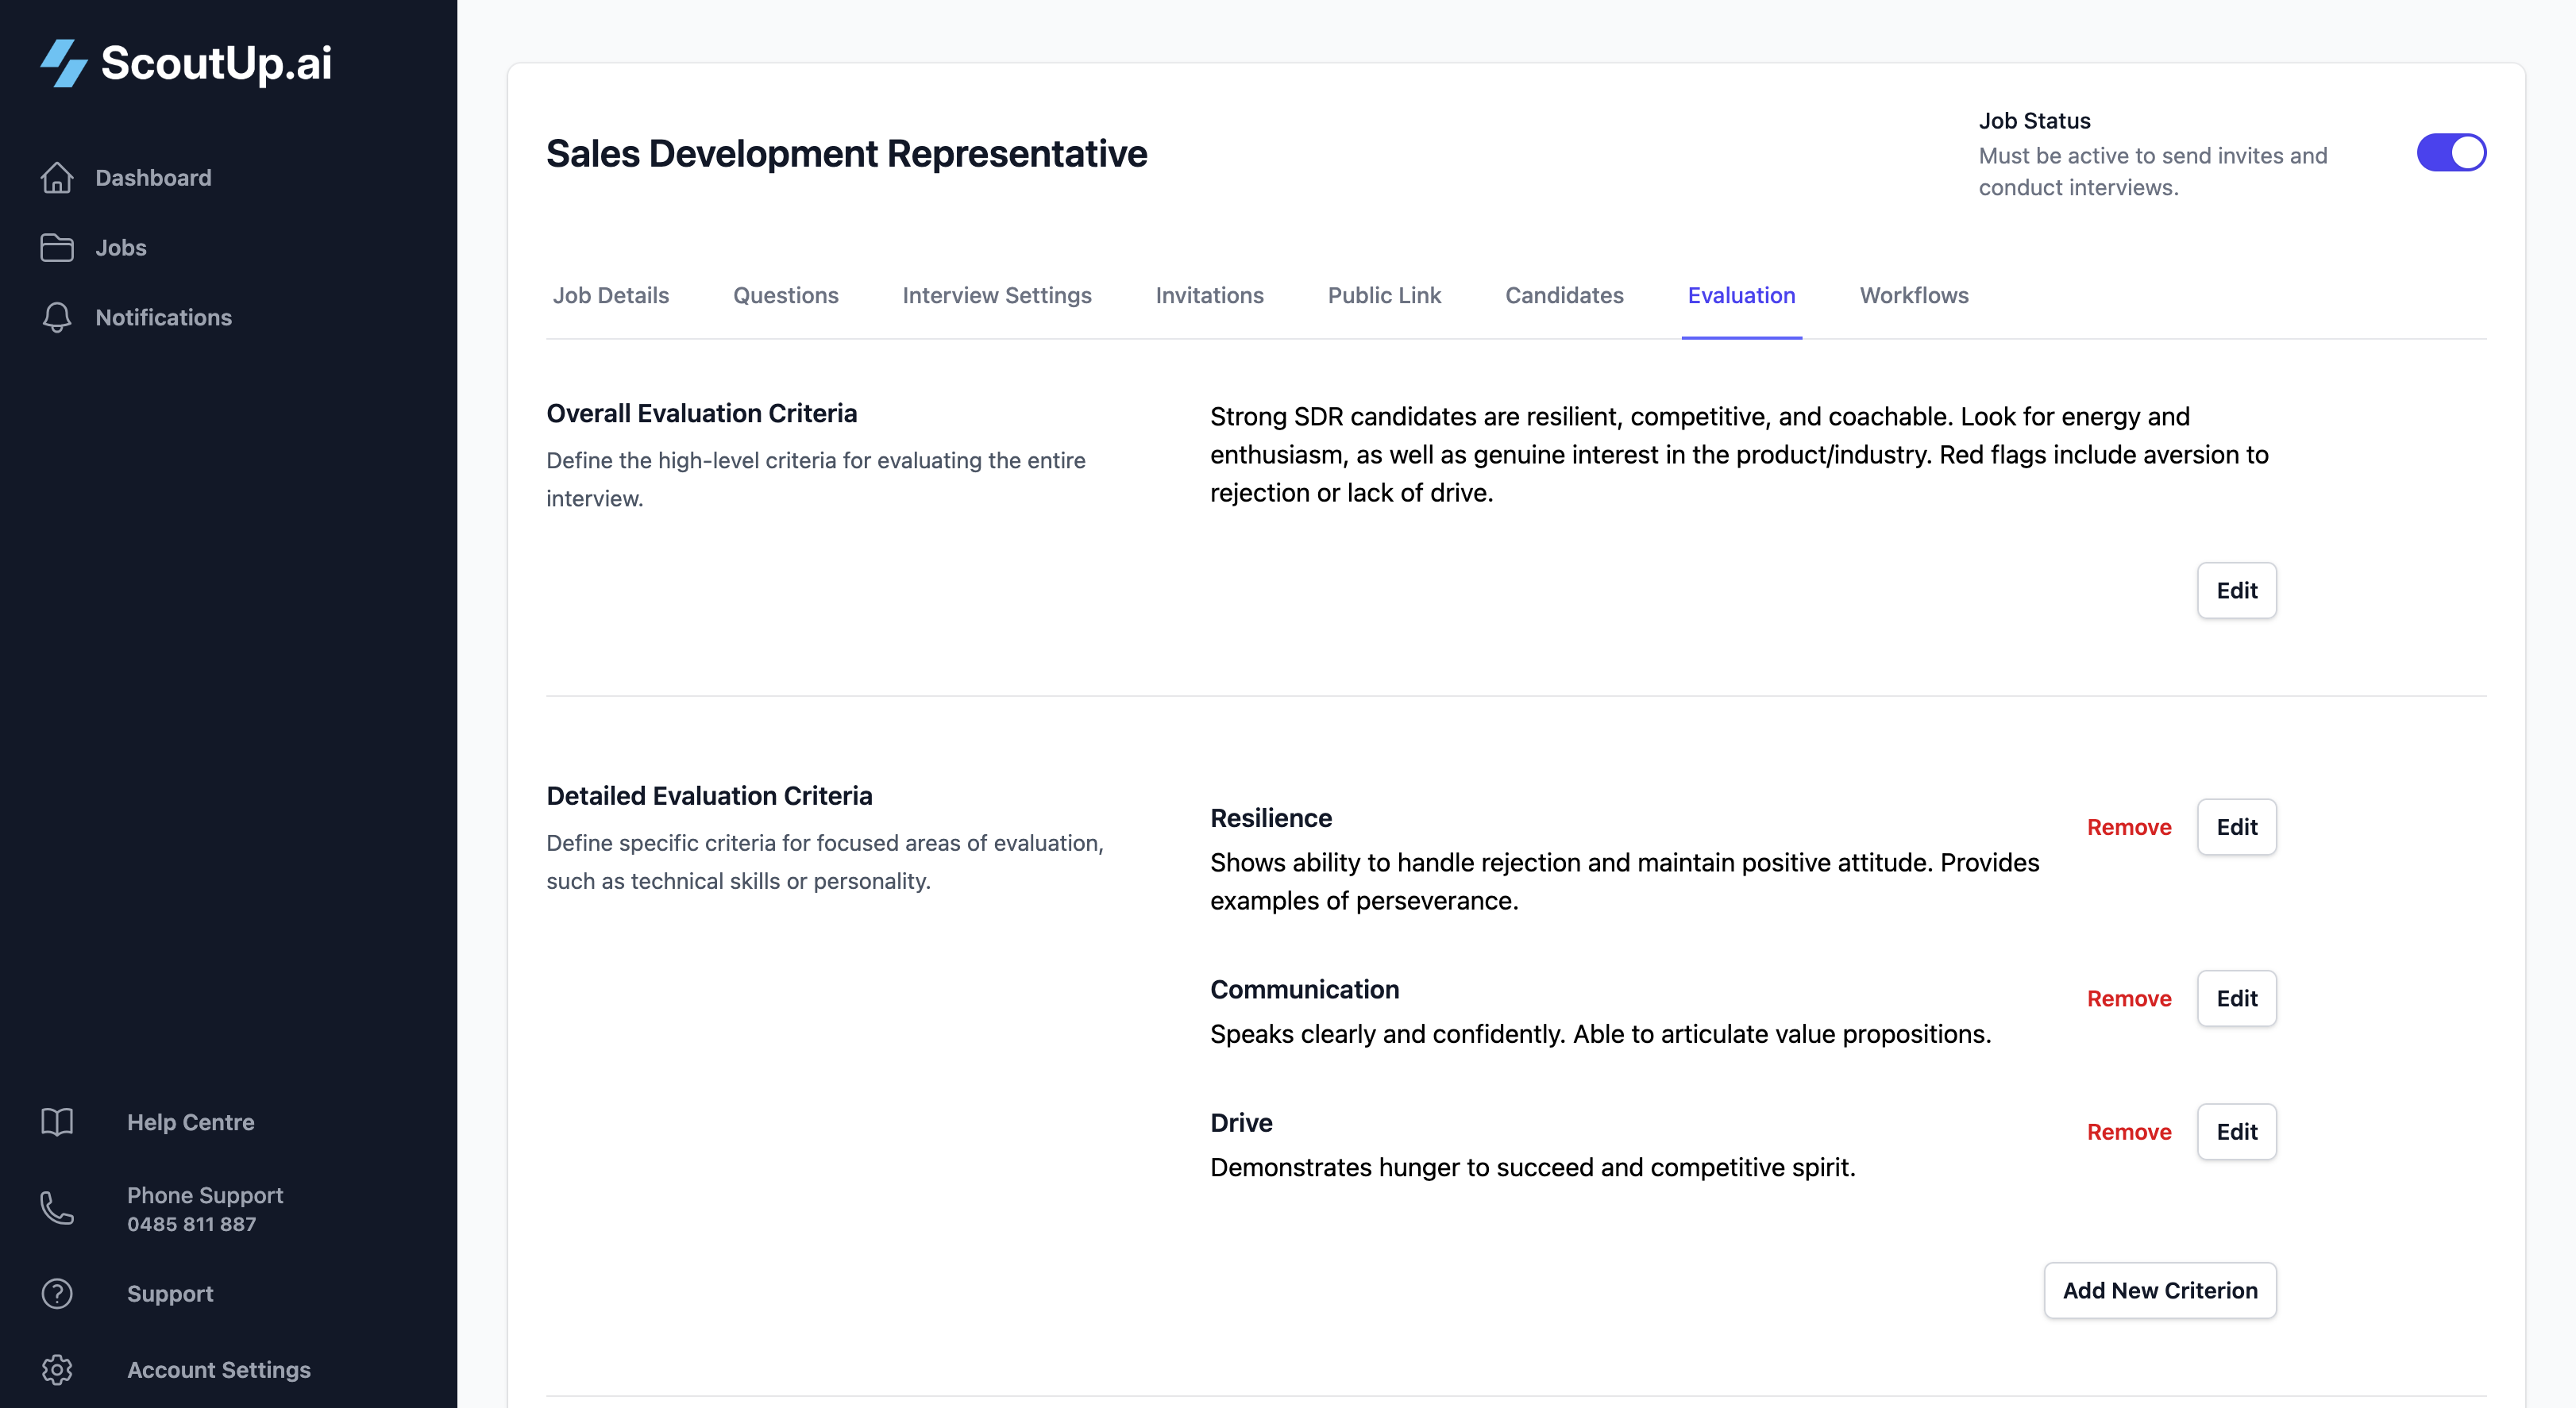
Task: Open Support via question mark icon
Action: 57,1293
